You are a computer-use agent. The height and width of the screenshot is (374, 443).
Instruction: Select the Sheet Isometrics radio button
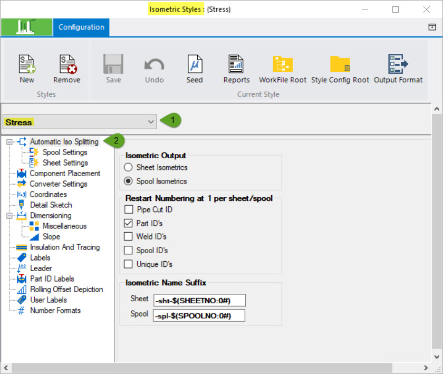click(128, 167)
